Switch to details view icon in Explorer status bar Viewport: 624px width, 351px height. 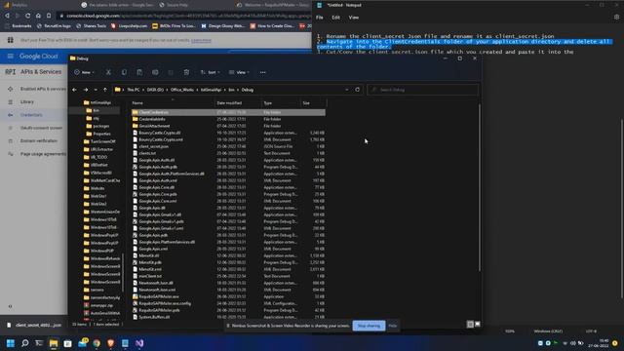click(x=470, y=325)
